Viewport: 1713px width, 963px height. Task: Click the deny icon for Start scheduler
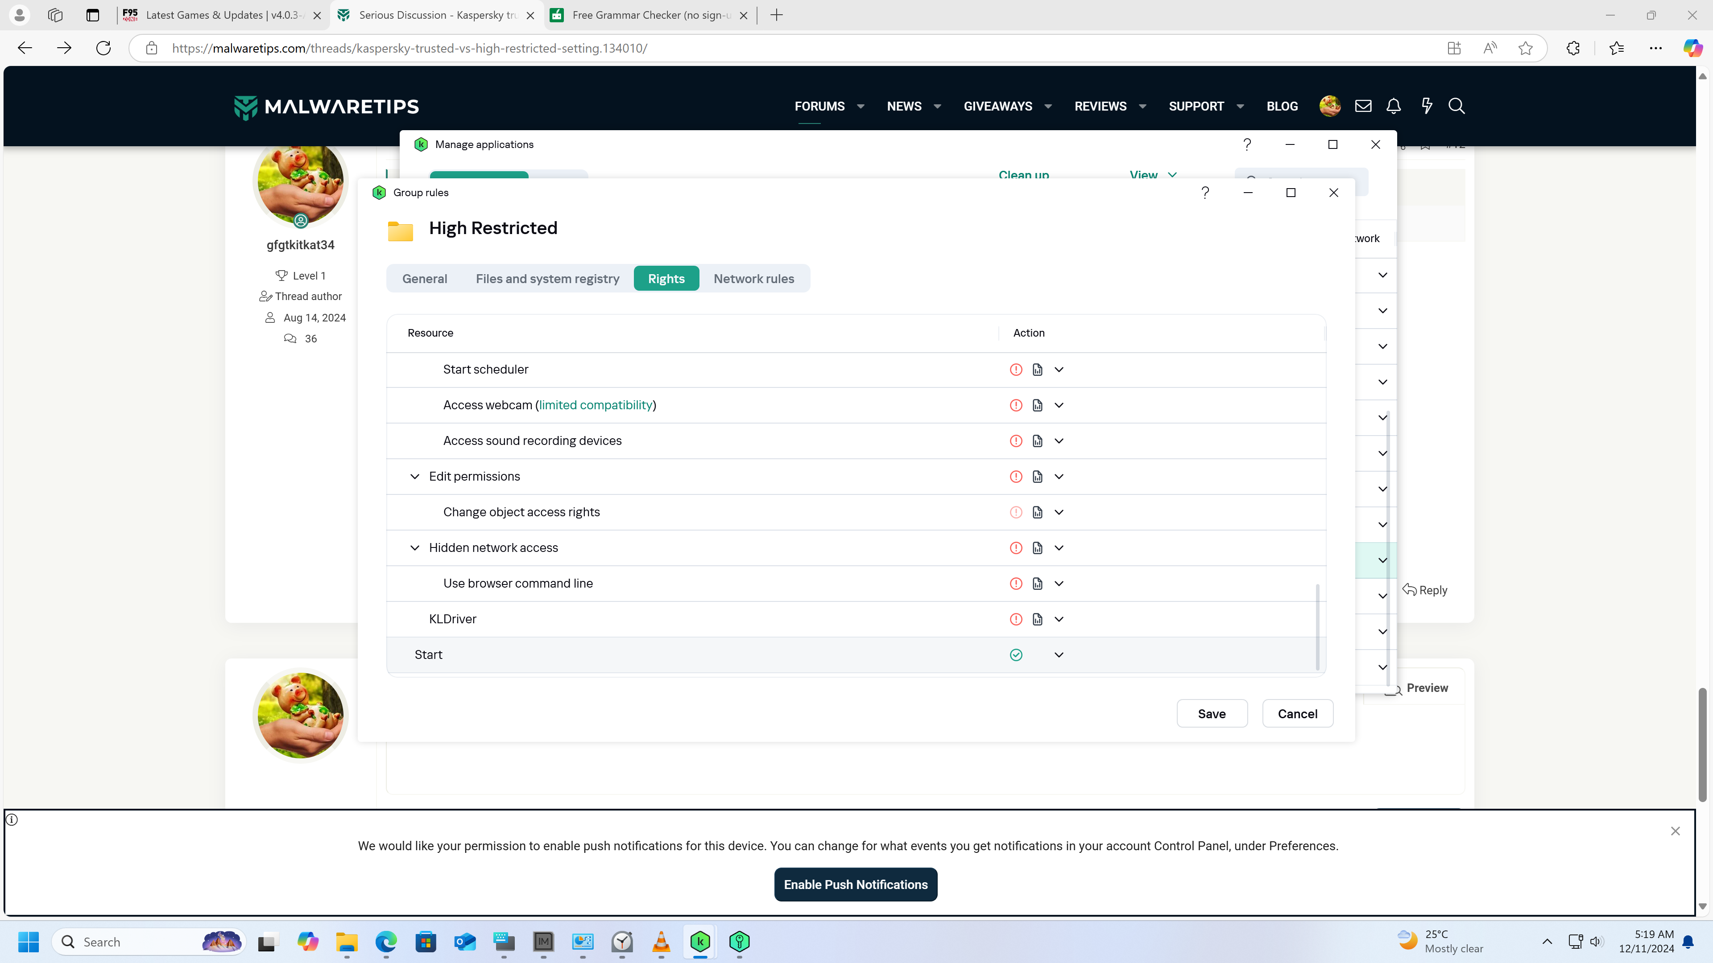click(1015, 370)
